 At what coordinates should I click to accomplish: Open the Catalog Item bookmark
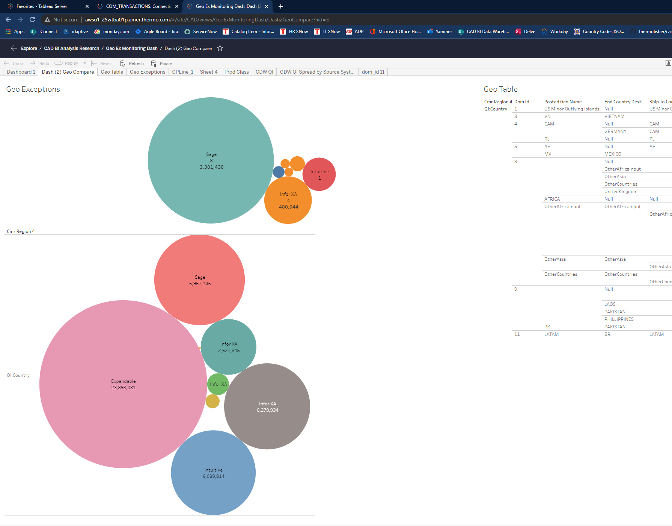[x=249, y=32]
